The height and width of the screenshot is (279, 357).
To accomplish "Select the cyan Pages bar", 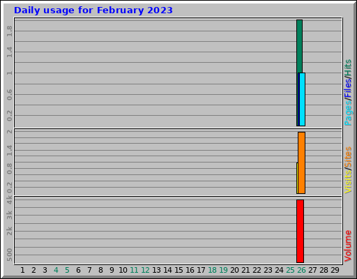I will point(303,99).
